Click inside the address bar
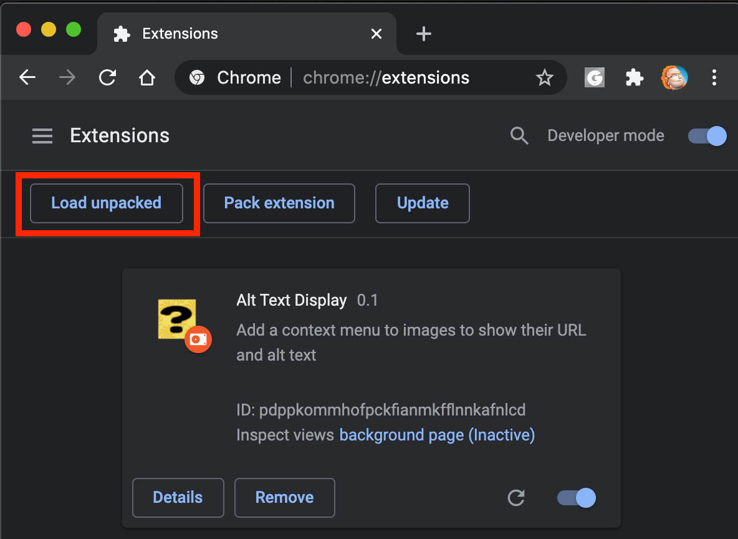Image resolution: width=738 pixels, height=539 pixels. (x=386, y=77)
